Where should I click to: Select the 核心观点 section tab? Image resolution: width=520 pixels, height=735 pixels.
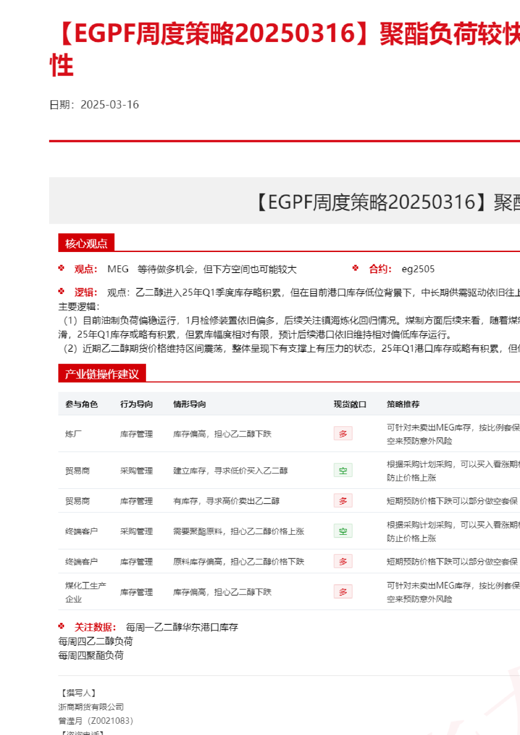tap(86, 243)
